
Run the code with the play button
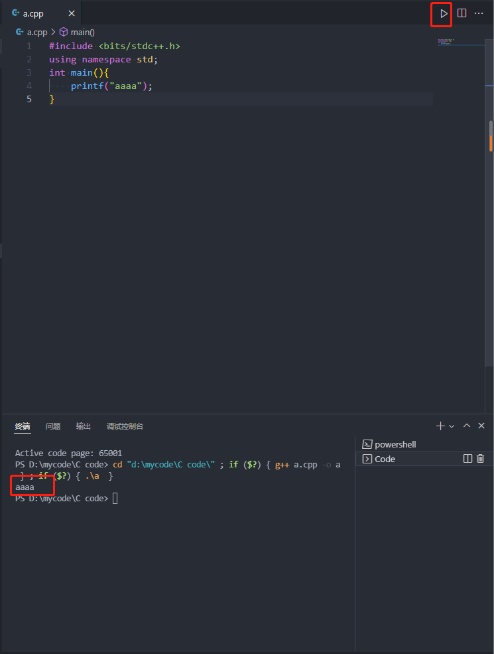[444, 13]
